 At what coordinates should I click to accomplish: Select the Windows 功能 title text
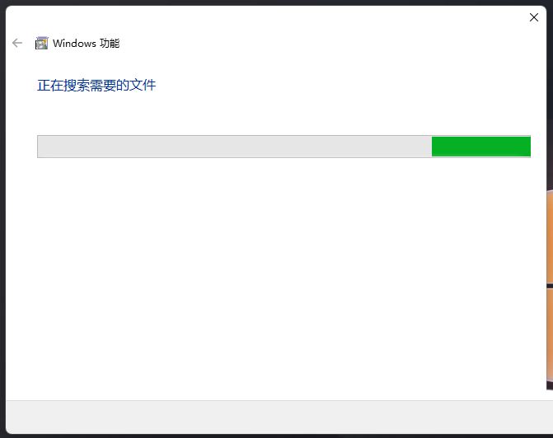[x=86, y=44]
